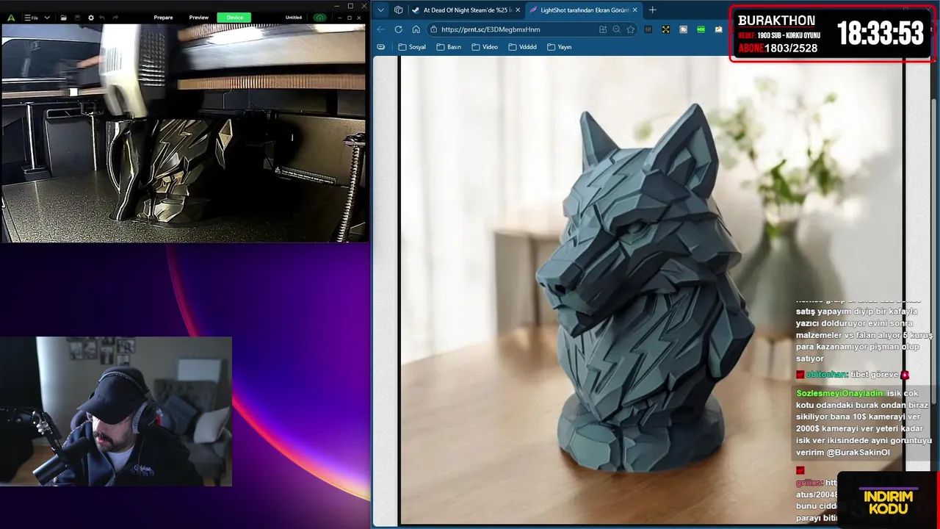Close the At Dead Of Night tab
The image size is (940, 529).
point(518,10)
